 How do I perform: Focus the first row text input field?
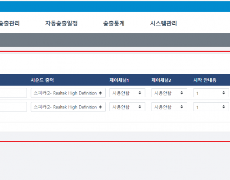[14, 93]
